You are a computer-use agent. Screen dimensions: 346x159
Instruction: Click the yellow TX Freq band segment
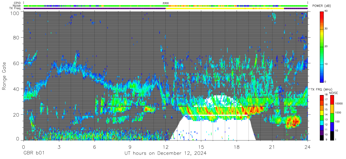tap(225, 8)
